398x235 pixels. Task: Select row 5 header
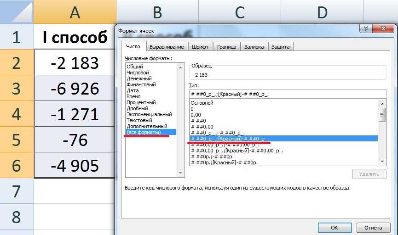pyautogui.click(x=17, y=140)
